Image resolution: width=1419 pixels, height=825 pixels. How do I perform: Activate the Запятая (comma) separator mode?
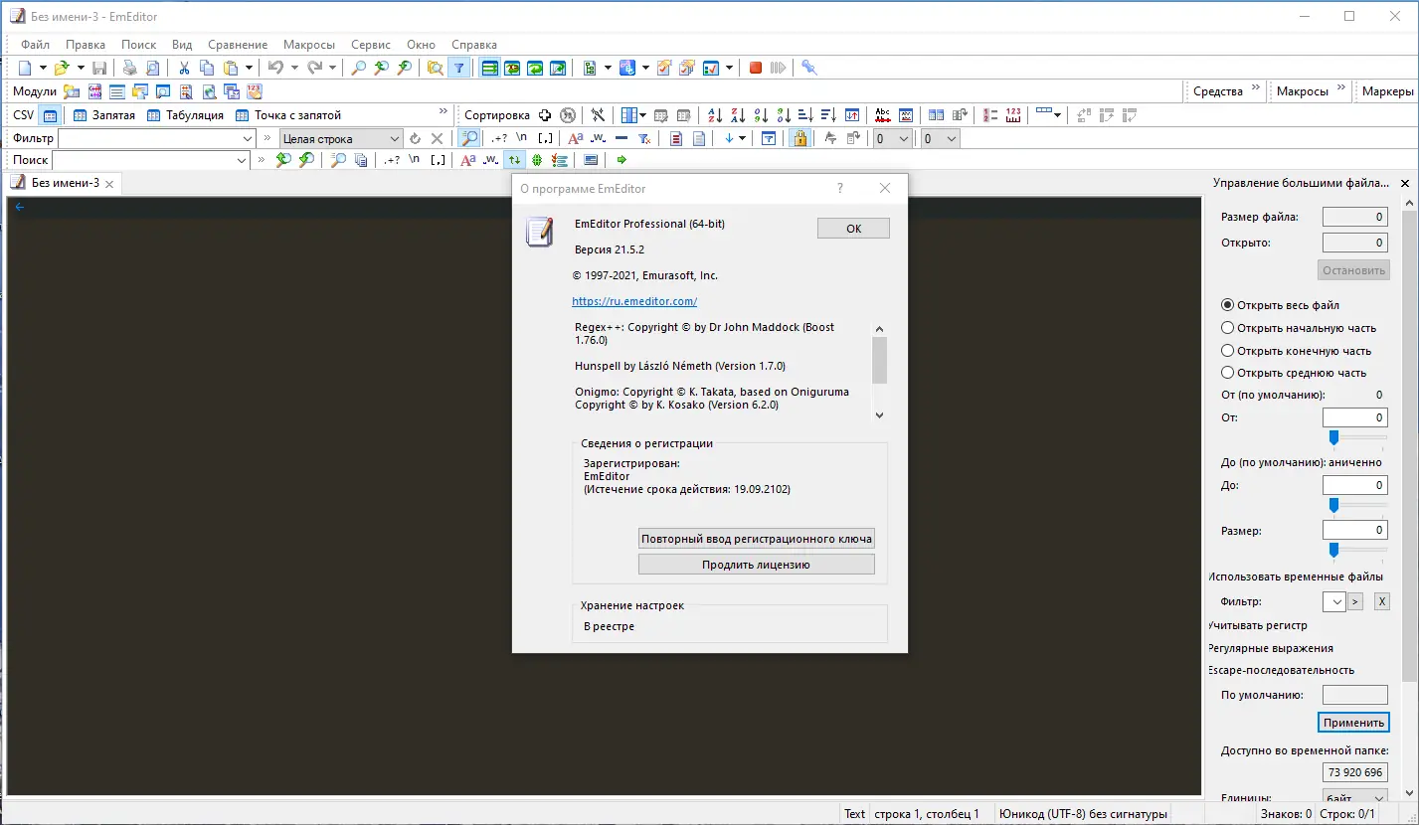pos(106,114)
